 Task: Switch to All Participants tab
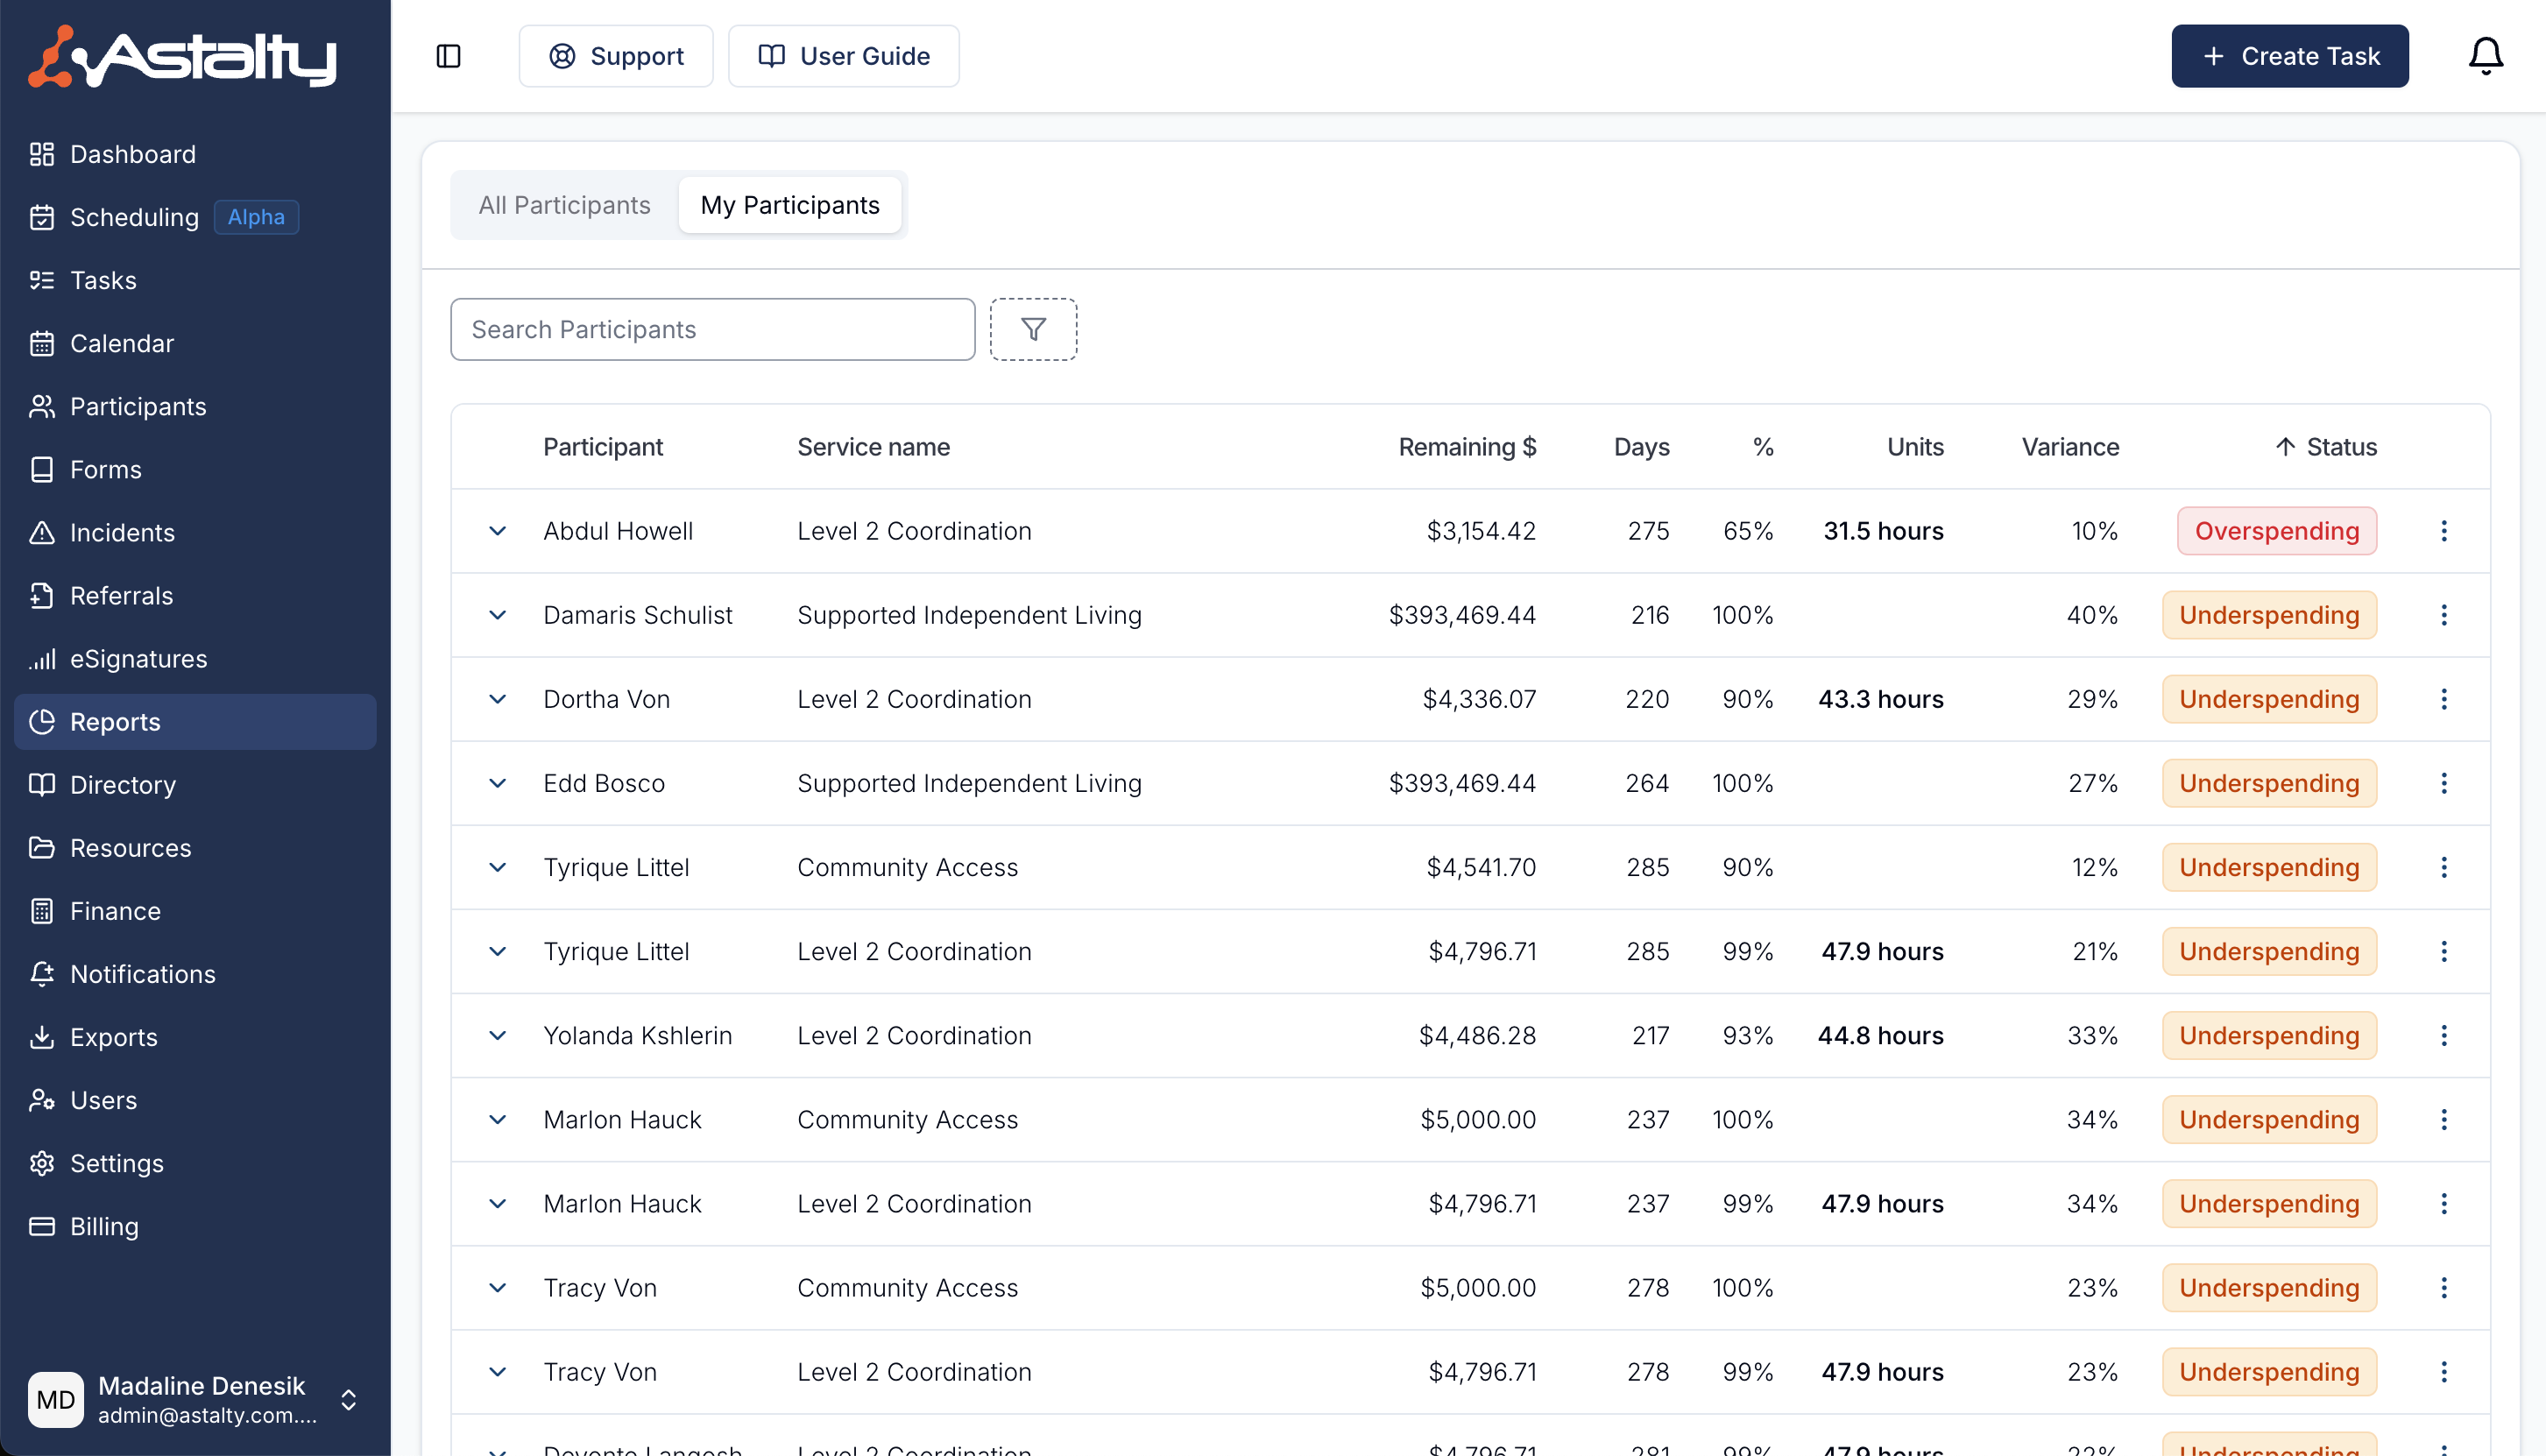[x=564, y=205]
